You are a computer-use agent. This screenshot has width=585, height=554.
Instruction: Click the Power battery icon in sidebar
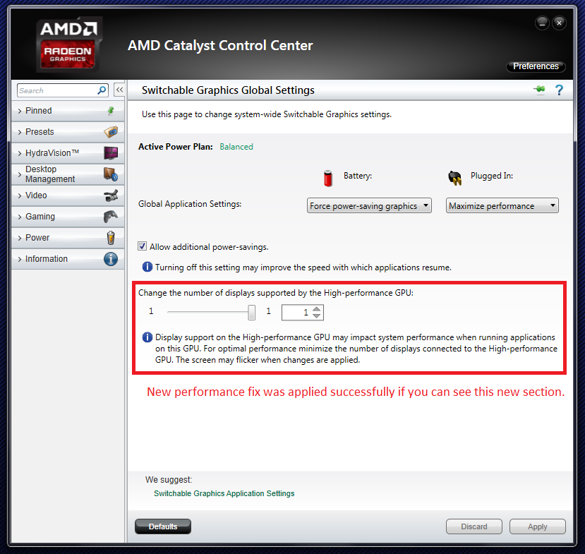coord(111,238)
